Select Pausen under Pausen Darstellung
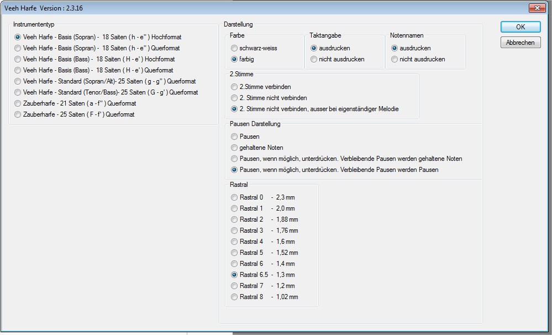This screenshot has width=552, height=335. click(x=235, y=137)
